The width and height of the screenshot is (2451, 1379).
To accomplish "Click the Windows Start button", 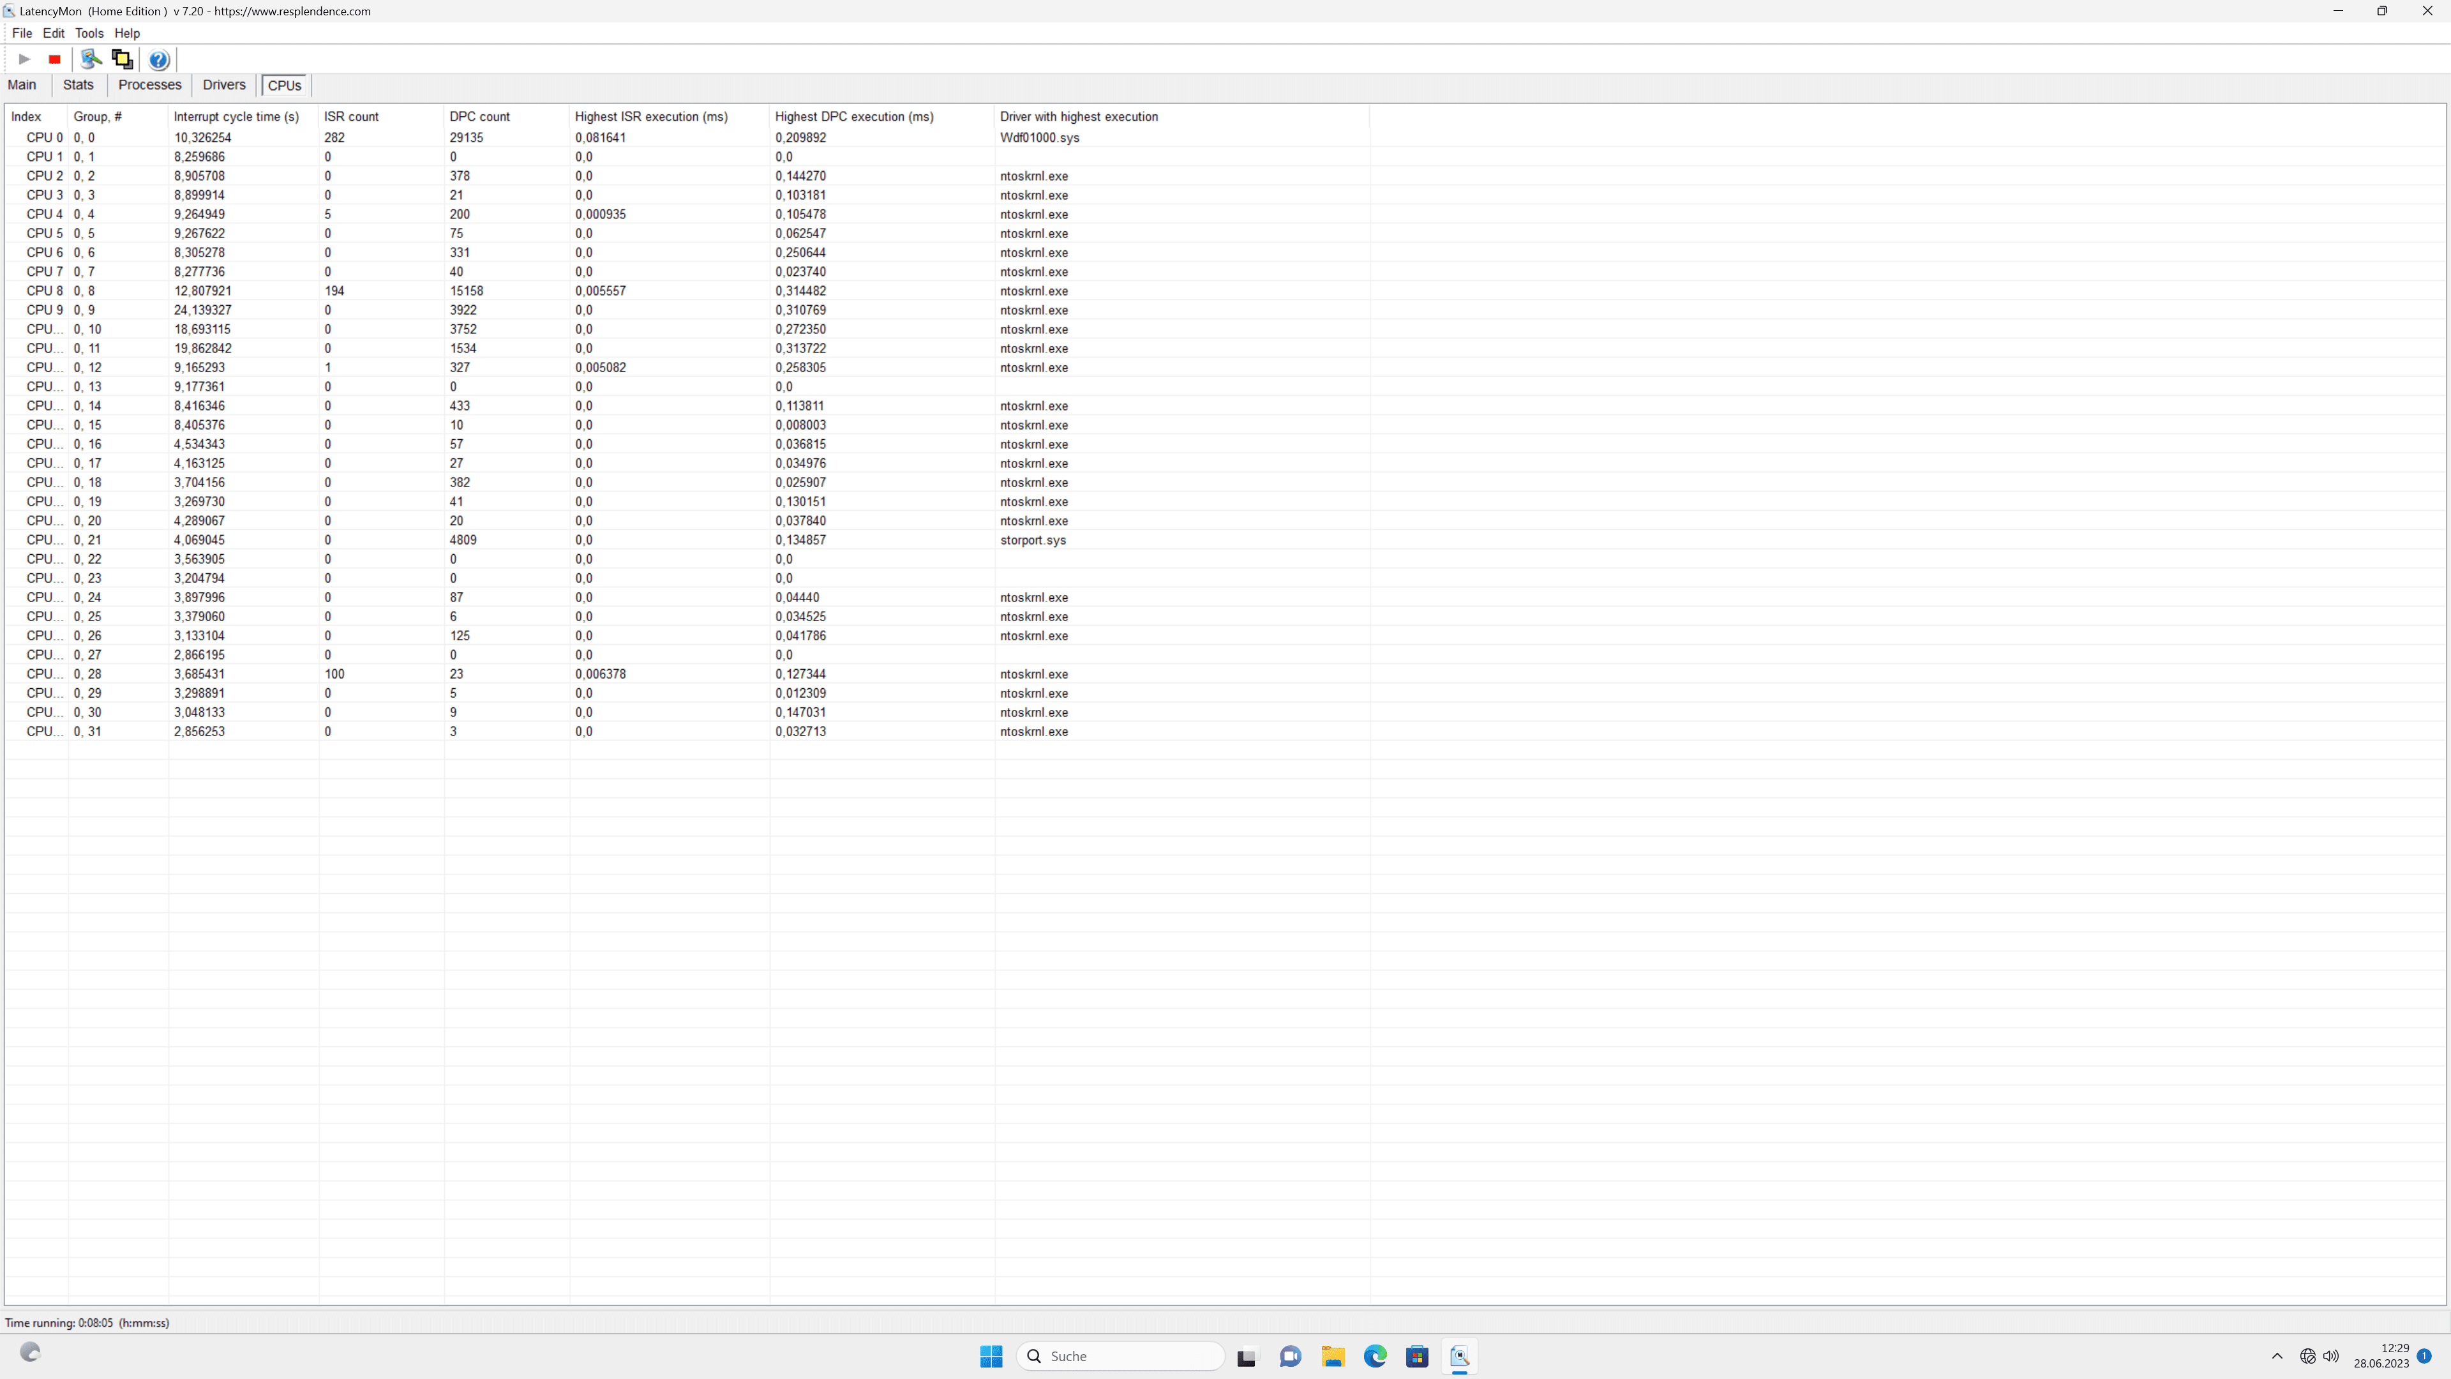I will pos(991,1356).
